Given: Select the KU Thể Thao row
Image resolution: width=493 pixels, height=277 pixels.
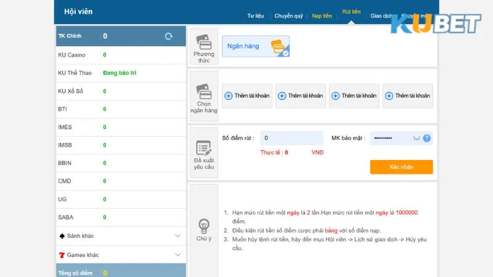Looking at the screenshot, I should (121, 73).
